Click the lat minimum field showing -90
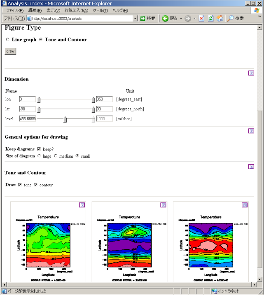 click(27, 109)
